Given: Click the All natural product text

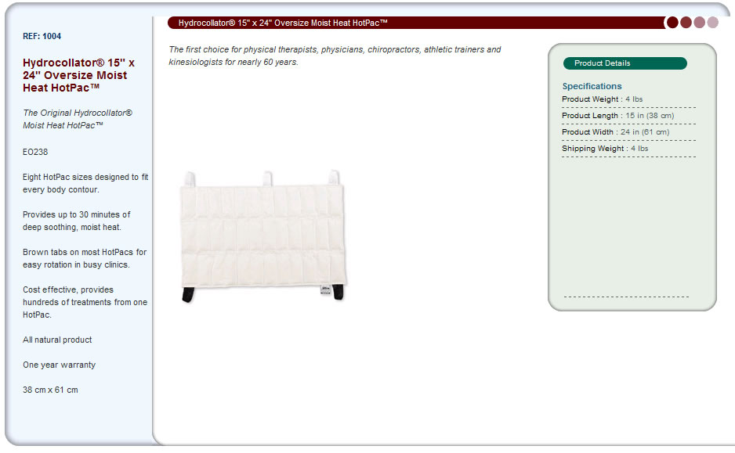Looking at the screenshot, I should tap(57, 340).
